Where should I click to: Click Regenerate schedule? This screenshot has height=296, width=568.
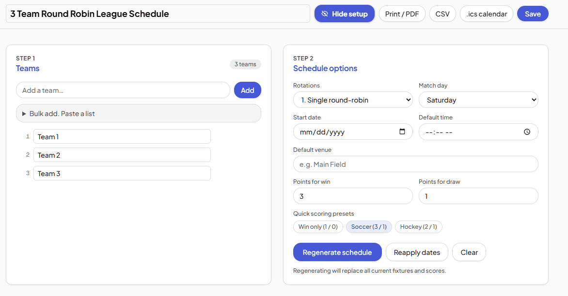(x=337, y=252)
